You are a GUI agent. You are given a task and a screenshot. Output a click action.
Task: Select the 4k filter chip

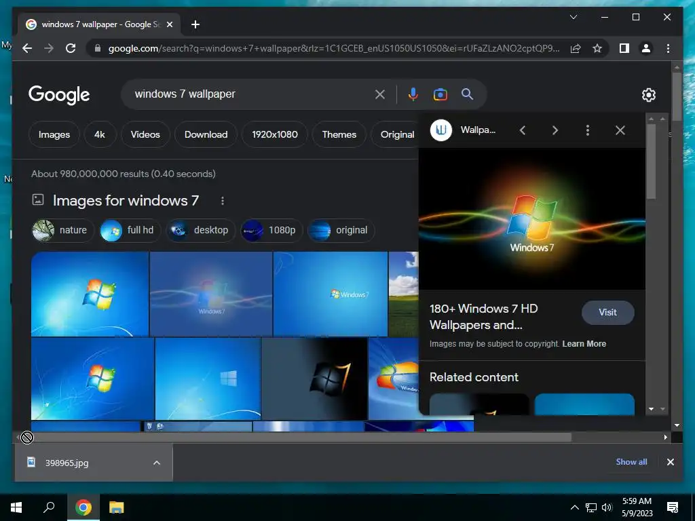coord(100,134)
